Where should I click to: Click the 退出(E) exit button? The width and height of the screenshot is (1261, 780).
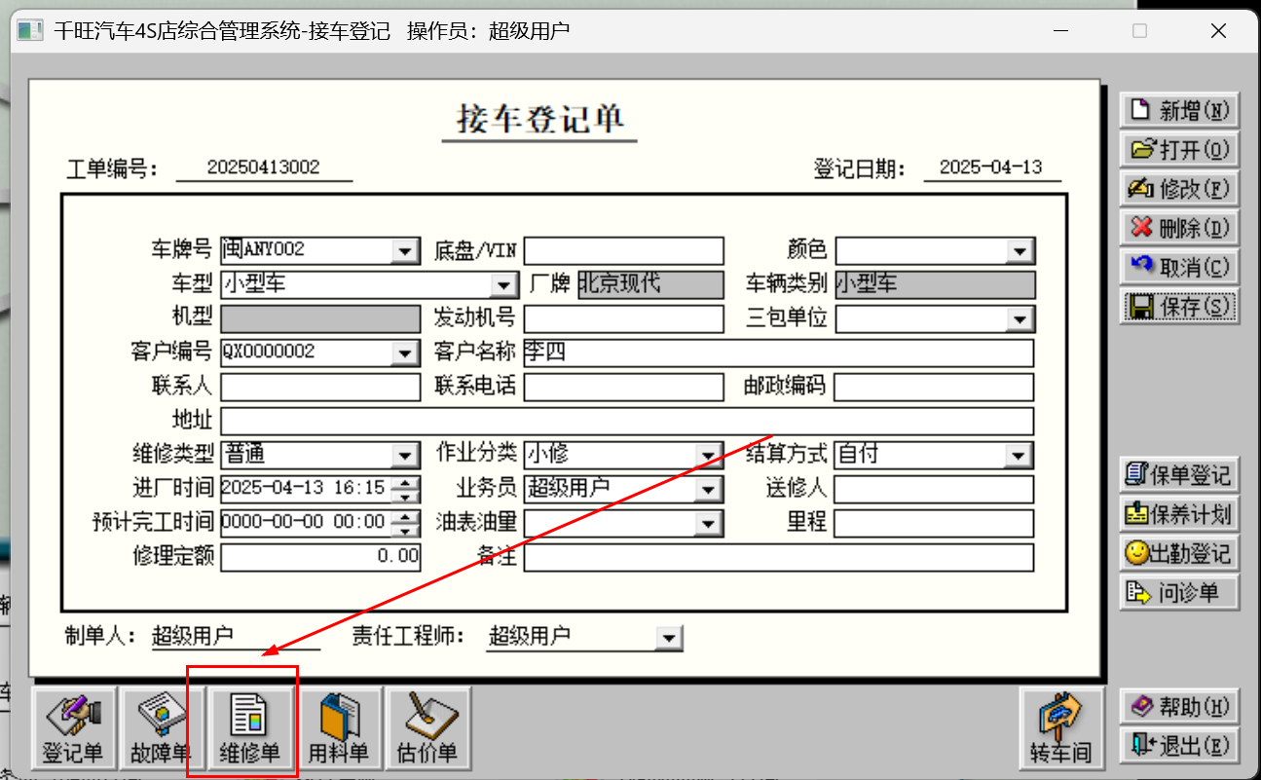click(1179, 745)
